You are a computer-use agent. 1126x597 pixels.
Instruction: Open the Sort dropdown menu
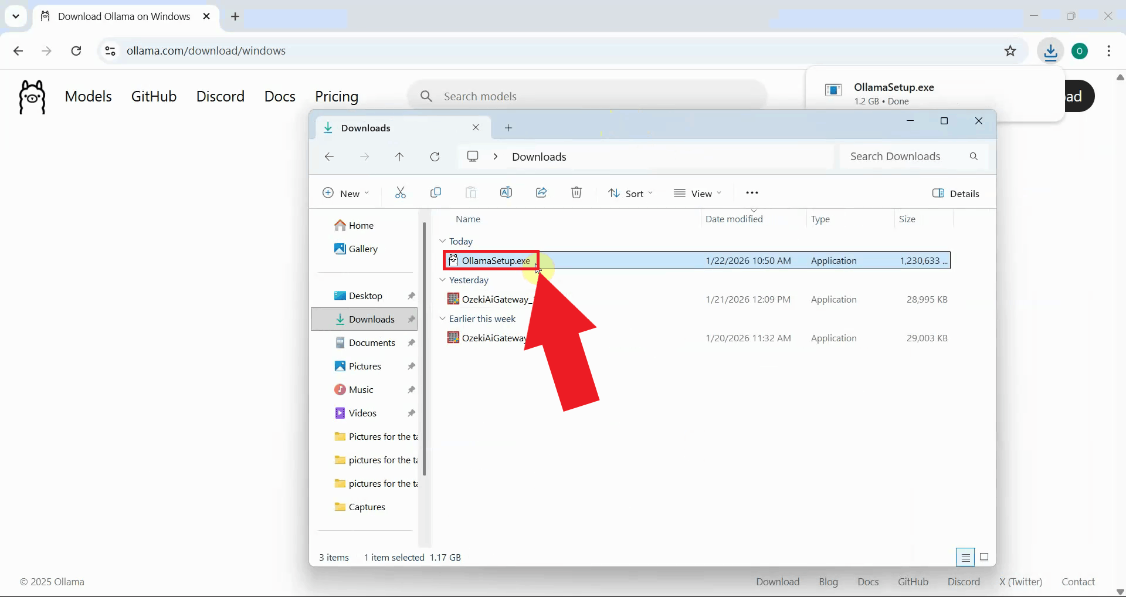point(630,194)
